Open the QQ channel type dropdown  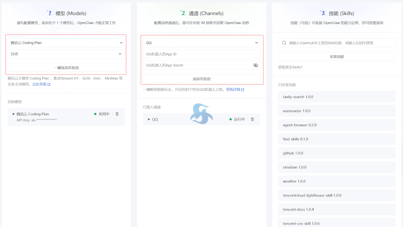[201, 43]
